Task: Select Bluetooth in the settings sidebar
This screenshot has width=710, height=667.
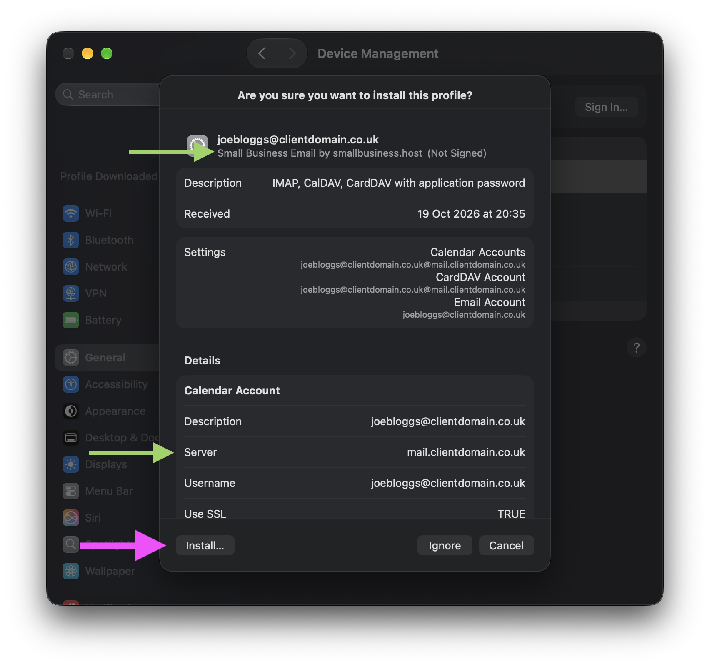Action: point(107,240)
